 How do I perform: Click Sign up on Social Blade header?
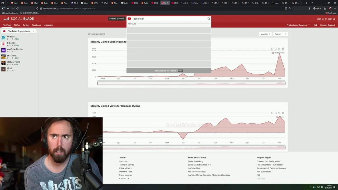pos(331,19)
